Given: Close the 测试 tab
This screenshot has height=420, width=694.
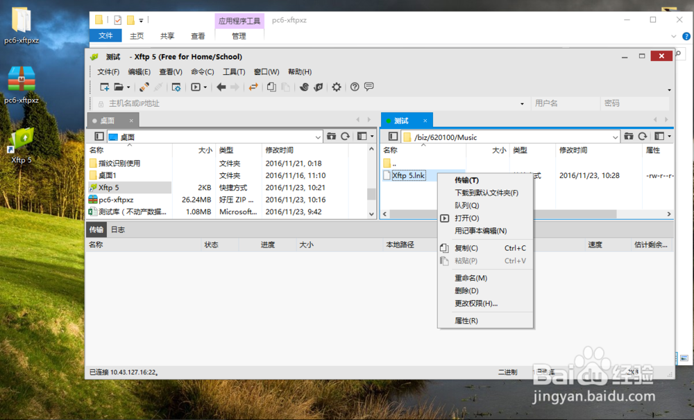Looking at the screenshot, I should coord(425,121).
